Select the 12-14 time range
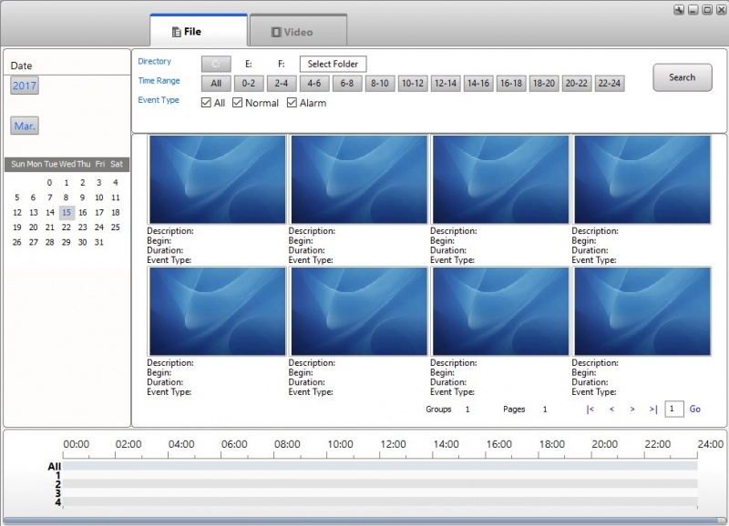The image size is (729, 526). coord(446,83)
